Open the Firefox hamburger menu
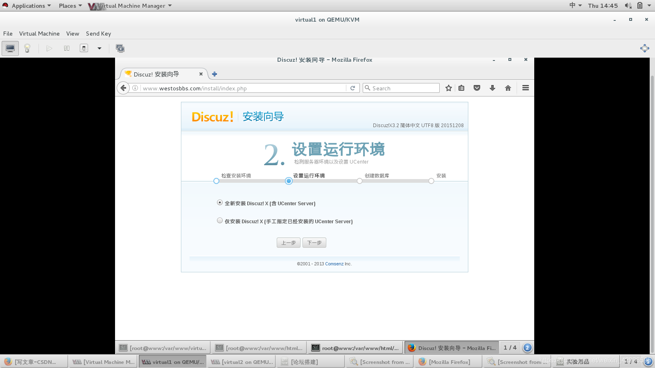Viewport: 655px width, 368px height. 526,88
